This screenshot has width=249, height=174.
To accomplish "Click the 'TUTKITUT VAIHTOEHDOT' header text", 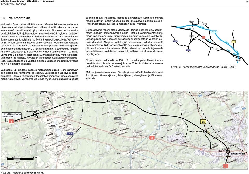I will [x=13, y=4].
